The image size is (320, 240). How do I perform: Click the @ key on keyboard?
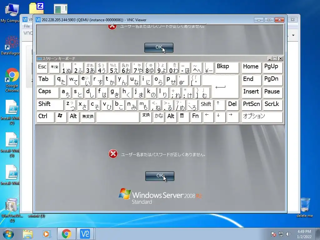point(183,80)
